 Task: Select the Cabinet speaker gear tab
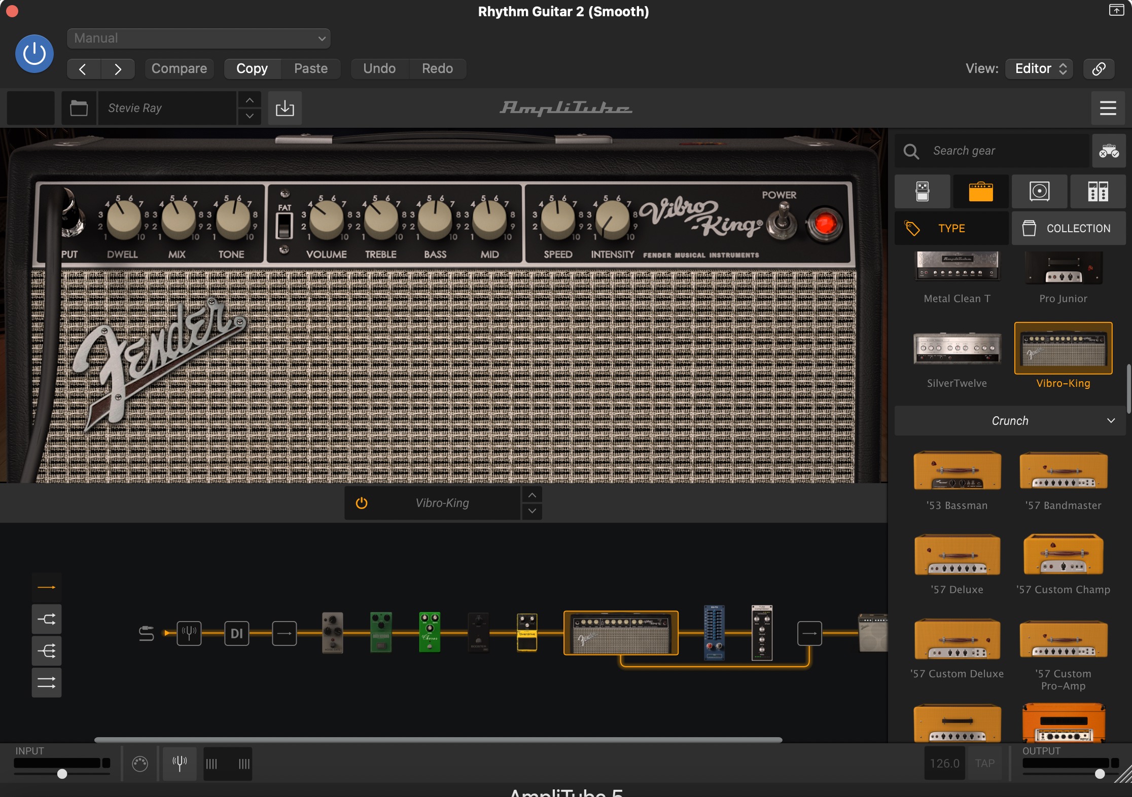1039,192
